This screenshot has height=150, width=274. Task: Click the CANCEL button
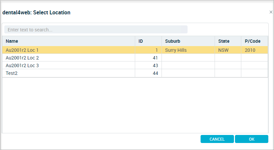(217, 139)
